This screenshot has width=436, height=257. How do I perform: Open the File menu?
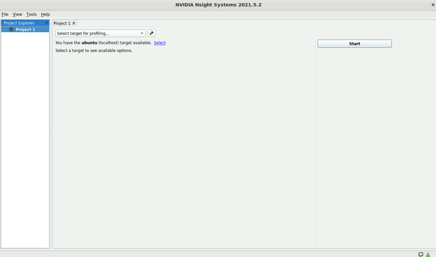point(5,14)
